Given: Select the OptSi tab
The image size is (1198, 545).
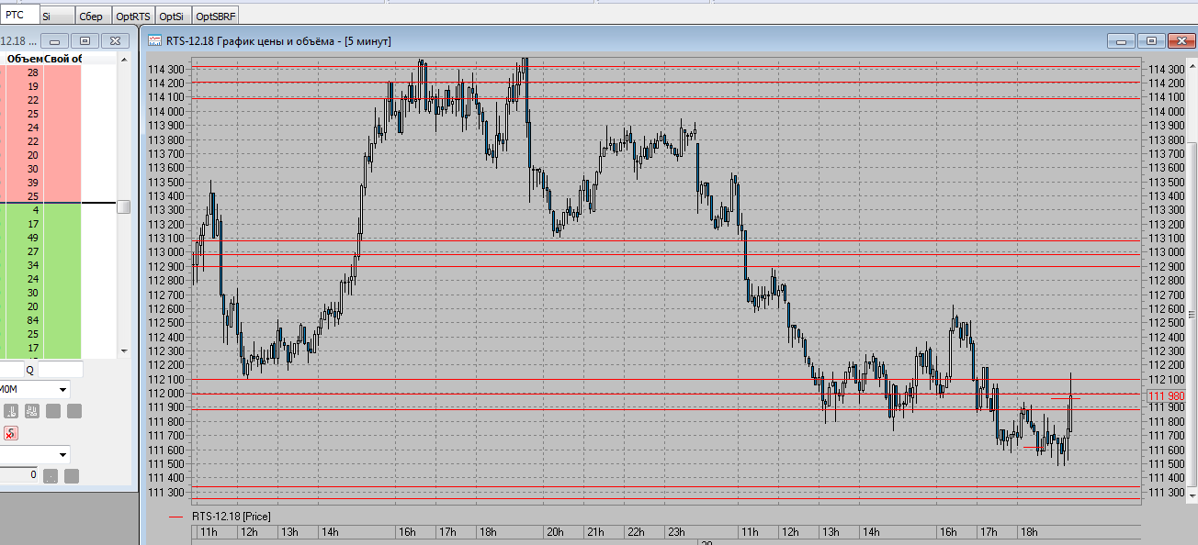Looking at the screenshot, I should 172,16.
